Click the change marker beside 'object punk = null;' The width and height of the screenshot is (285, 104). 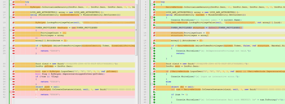pyautogui.click(x=13, y=87)
